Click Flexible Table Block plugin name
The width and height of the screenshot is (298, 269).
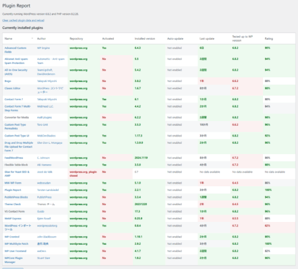click(x=16, y=165)
